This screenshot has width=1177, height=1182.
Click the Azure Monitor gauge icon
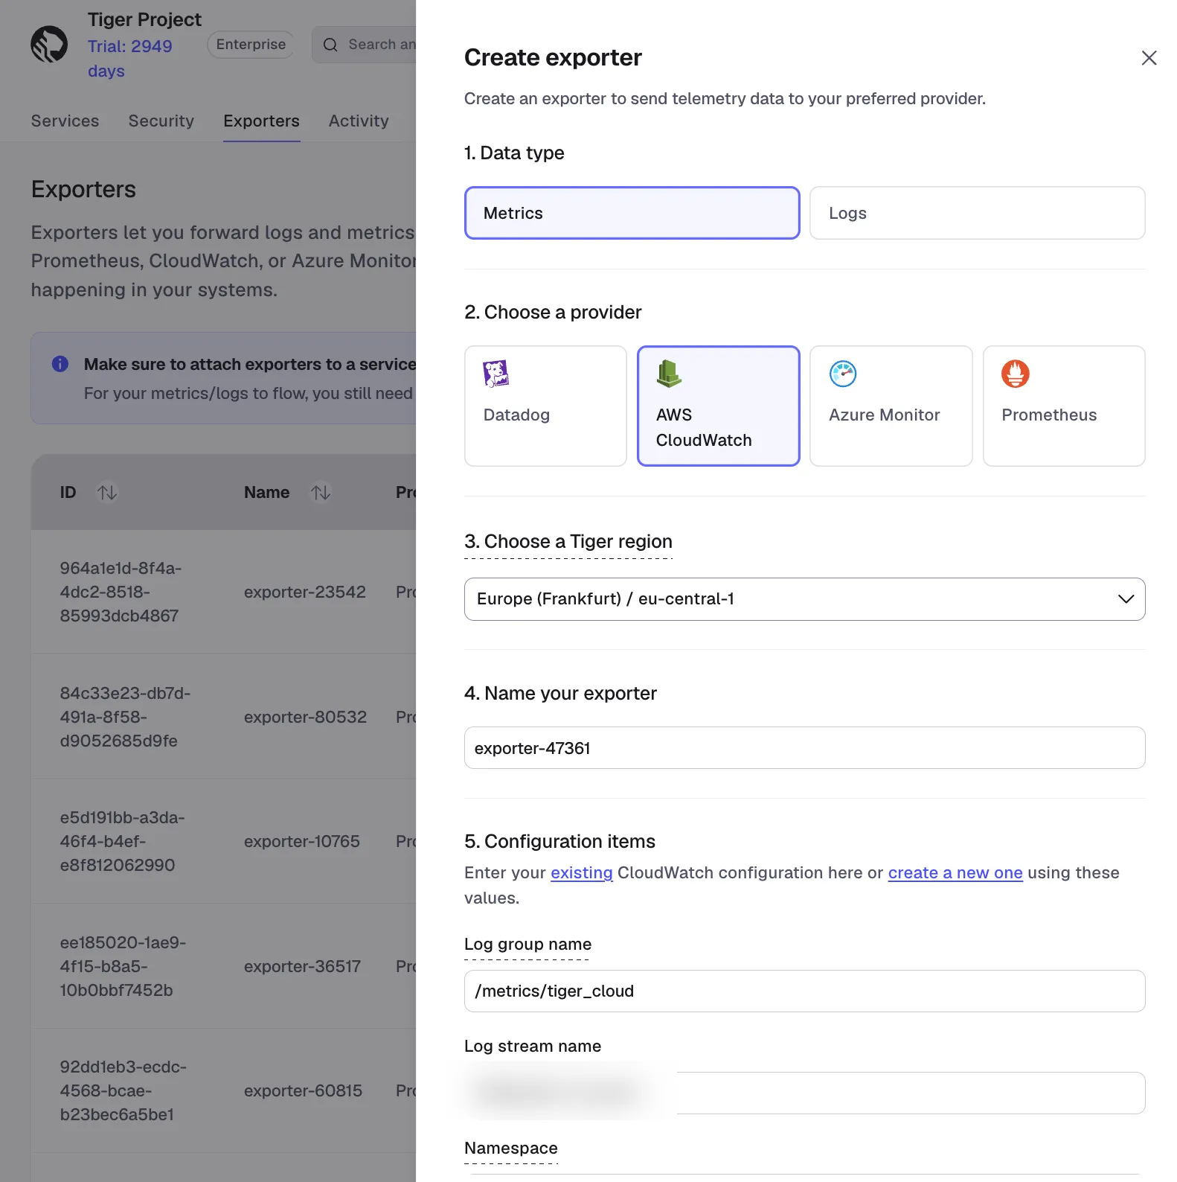(x=843, y=374)
